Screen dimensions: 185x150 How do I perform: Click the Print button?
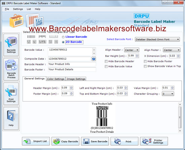124,141
